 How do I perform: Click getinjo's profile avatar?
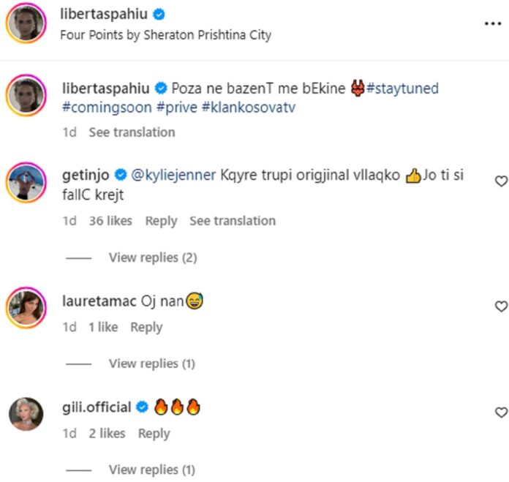pos(26,184)
